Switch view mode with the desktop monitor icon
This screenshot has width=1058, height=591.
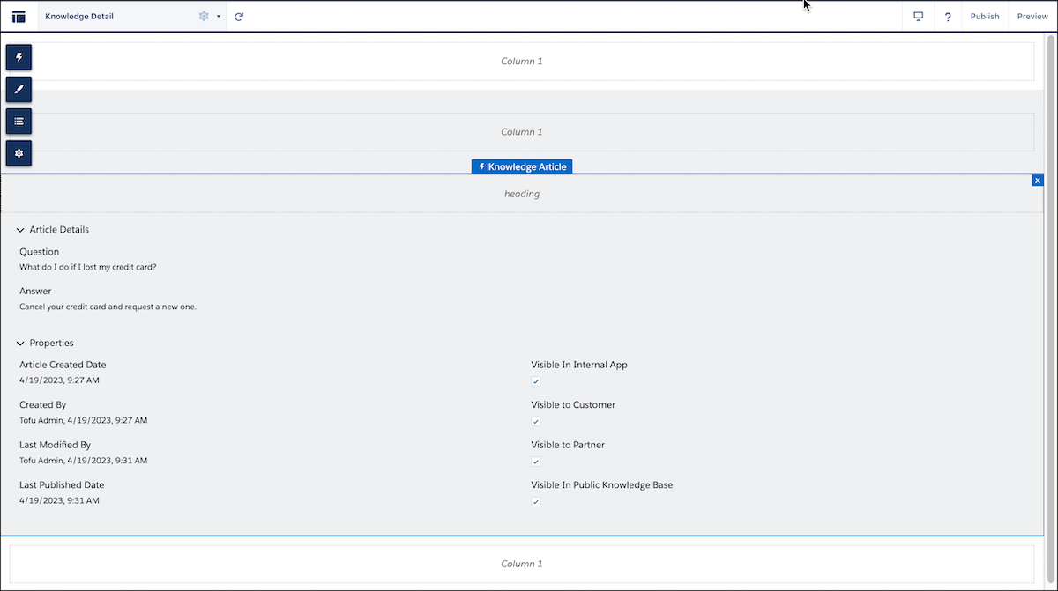click(x=918, y=17)
